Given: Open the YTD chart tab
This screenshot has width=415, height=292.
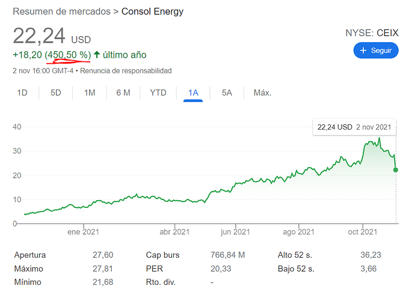Looking at the screenshot, I should pyautogui.click(x=158, y=93).
